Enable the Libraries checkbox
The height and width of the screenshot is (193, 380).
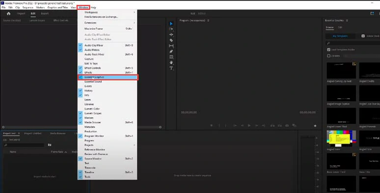pos(328,56)
